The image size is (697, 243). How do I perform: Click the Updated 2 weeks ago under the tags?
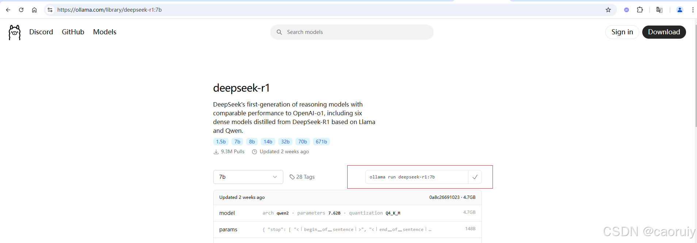(x=284, y=152)
